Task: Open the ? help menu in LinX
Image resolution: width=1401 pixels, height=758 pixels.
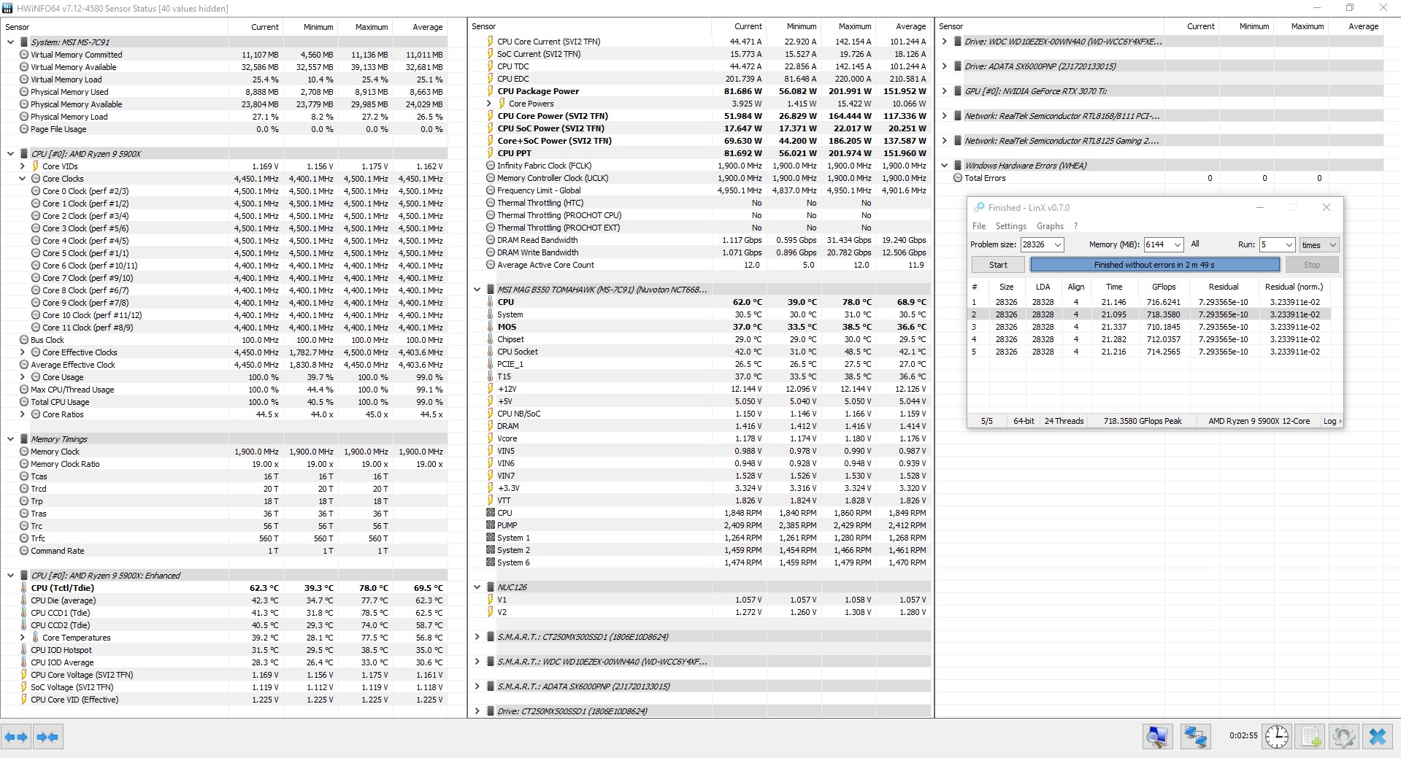Action: point(1075,226)
